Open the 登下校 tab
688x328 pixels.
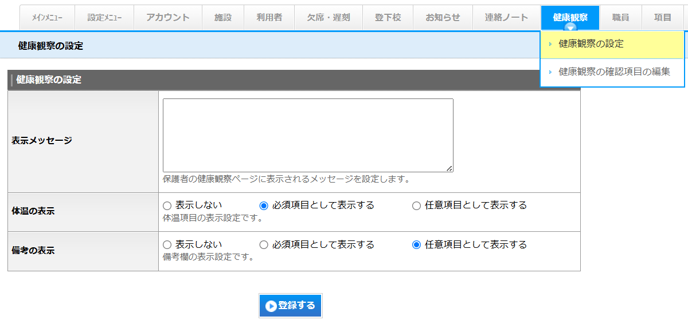tap(388, 18)
